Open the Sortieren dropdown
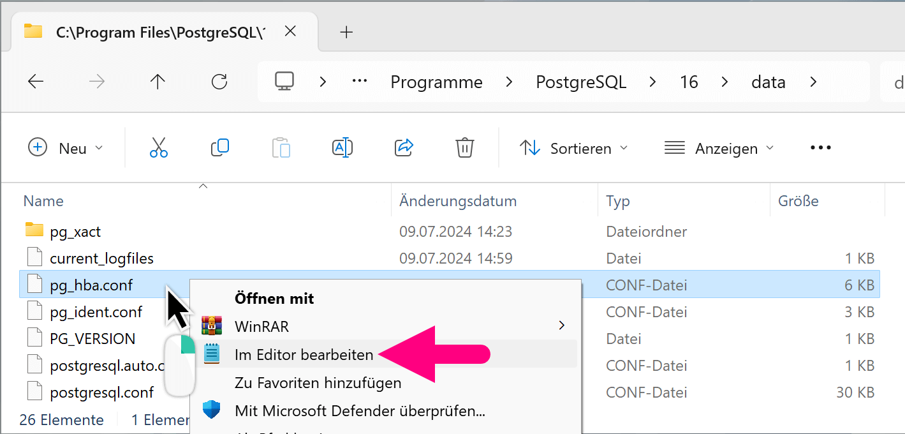The image size is (905, 434). 574,148
